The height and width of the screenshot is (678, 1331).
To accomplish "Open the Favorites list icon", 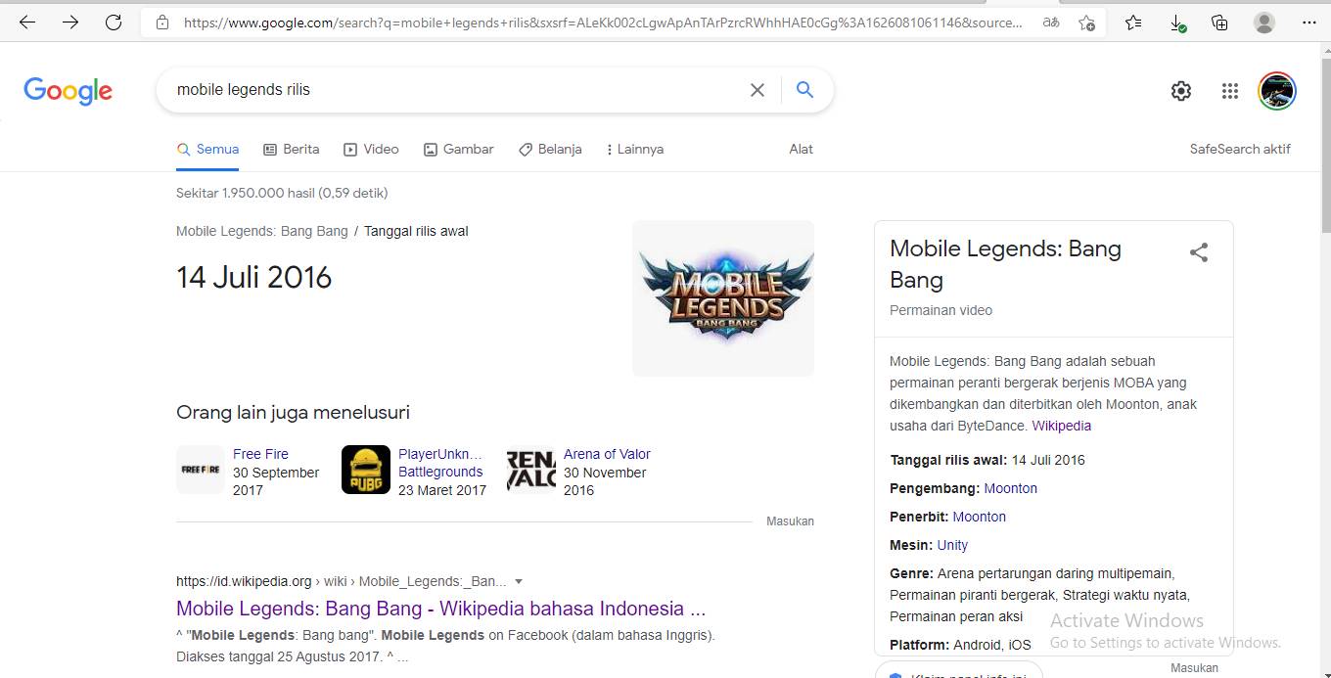I will pos(1133,22).
